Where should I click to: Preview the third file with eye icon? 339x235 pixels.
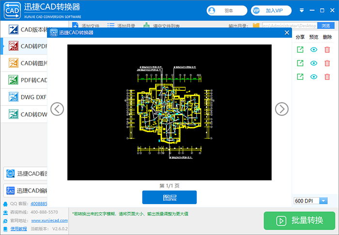[x=314, y=76]
